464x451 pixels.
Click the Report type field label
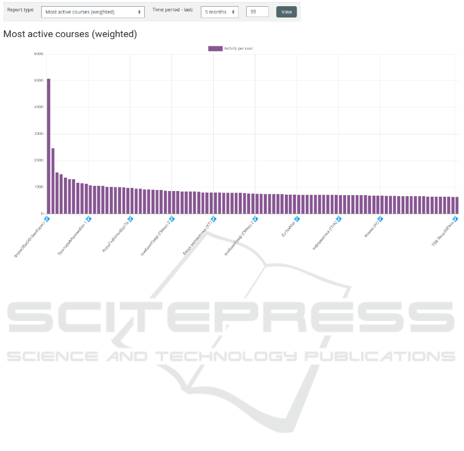[x=21, y=10]
